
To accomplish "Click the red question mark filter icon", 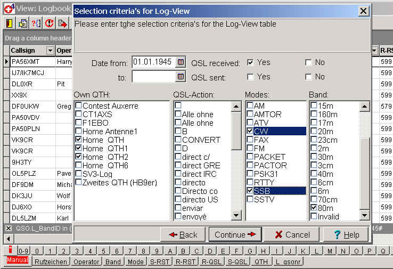I will point(36,23).
